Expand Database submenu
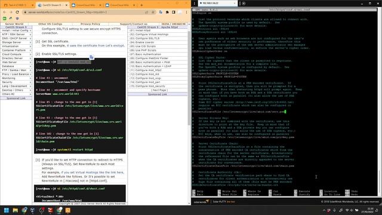The image size is (382, 215). click(16, 66)
